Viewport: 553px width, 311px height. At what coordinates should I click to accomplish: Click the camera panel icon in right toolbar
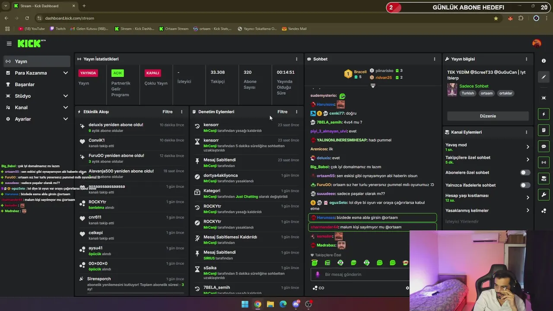[543, 178]
